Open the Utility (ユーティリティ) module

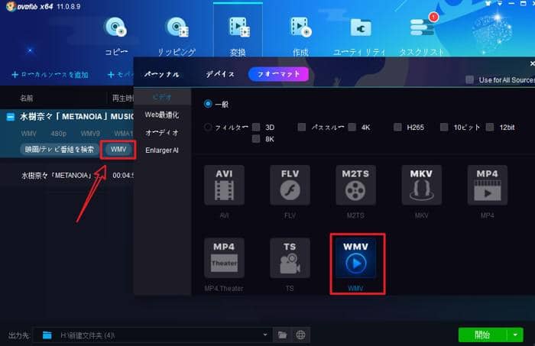pos(359,36)
